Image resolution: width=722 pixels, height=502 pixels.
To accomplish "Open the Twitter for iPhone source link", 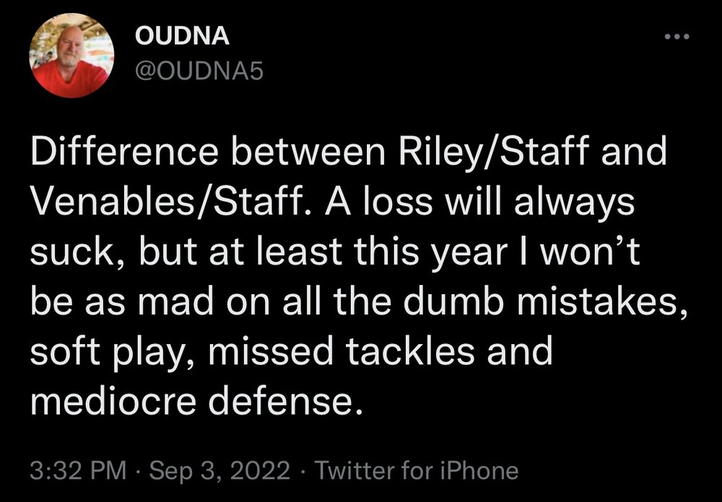I will point(417,471).
